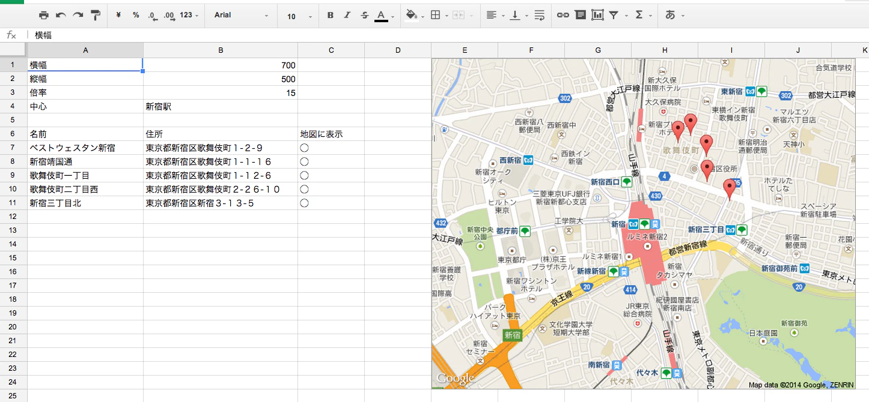The width and height of the screenshot is (869, 402).
Task: Select the 新宿靖国通 cell
Action: pos(85,161)
